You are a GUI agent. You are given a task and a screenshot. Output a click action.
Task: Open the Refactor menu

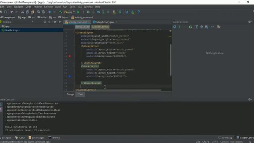[48, 7]
